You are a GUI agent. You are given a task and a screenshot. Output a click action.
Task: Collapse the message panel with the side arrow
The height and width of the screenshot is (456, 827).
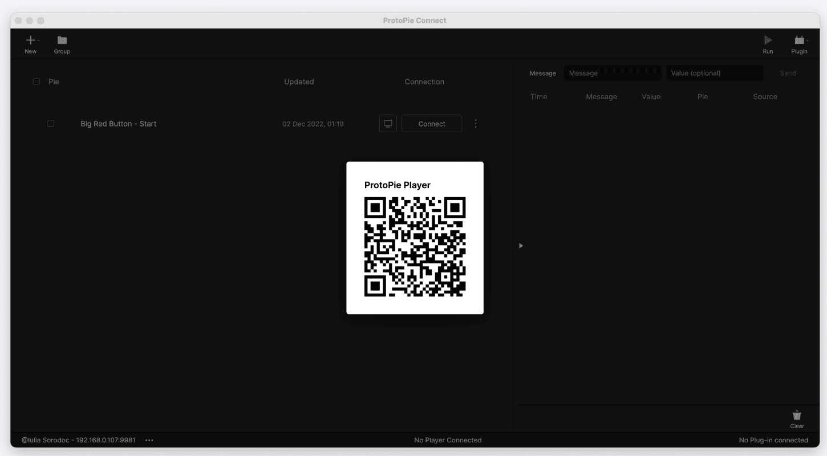[x=521, y=245]
